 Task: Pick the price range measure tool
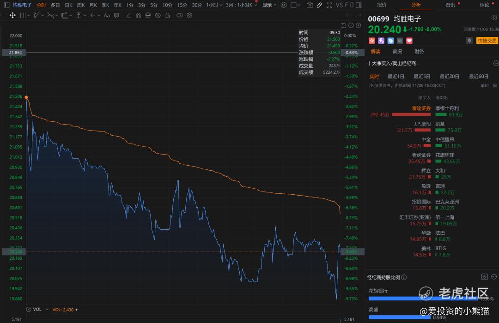point(78,15)
